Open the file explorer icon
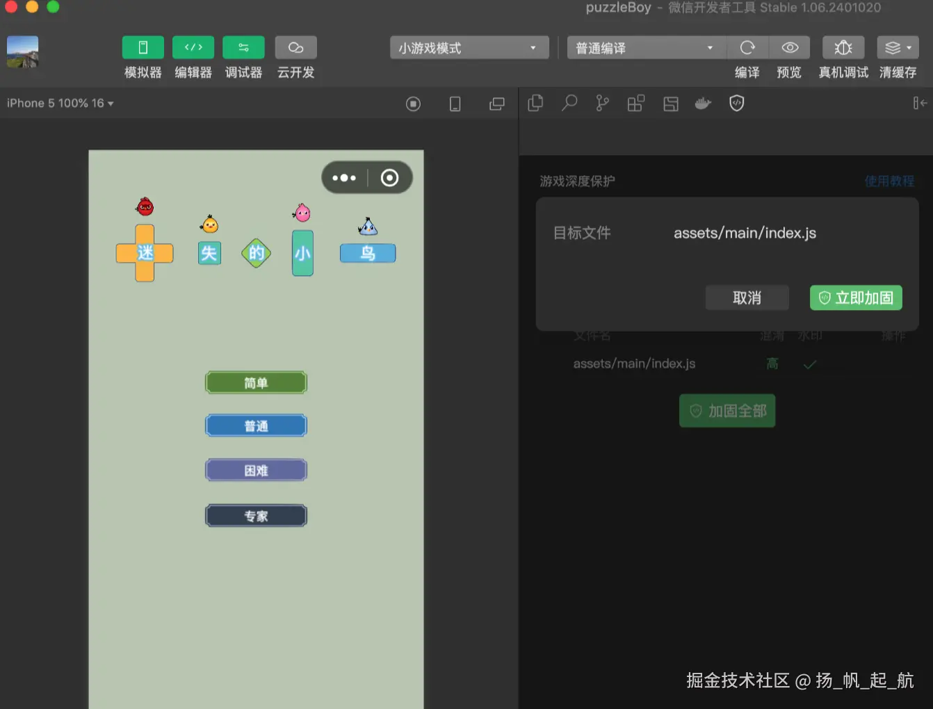This screenshot has width=933, height=709. click(x=535, y=103)
